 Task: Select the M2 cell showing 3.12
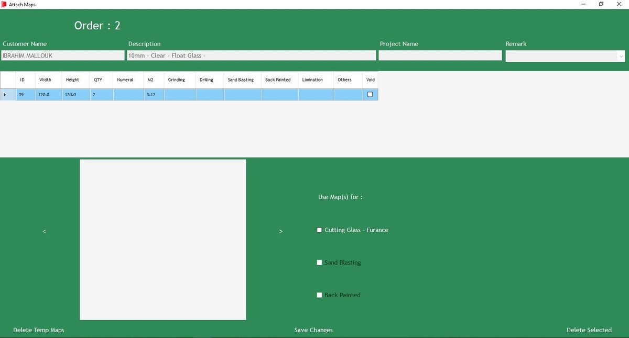point(154,95)
